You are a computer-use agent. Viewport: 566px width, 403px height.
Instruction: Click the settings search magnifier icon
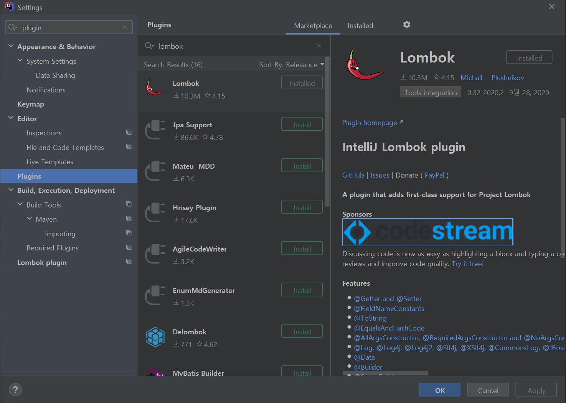(13, 27)
